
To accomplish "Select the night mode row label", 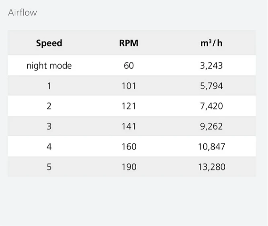I will pos(49,66).
